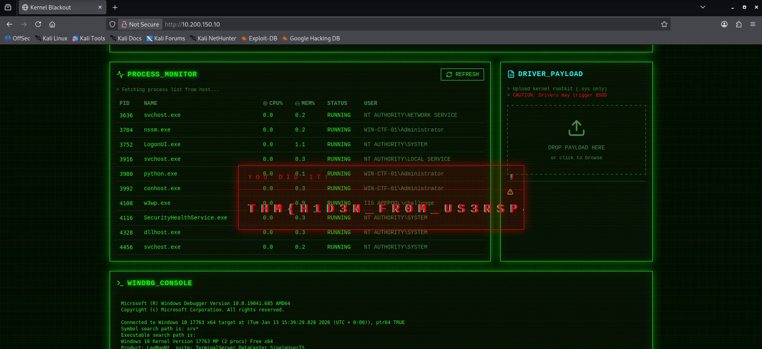The height and width of the screenshot is (349, 762).
Task: Click the tracking protection shield icon
Action: point(112,24)
